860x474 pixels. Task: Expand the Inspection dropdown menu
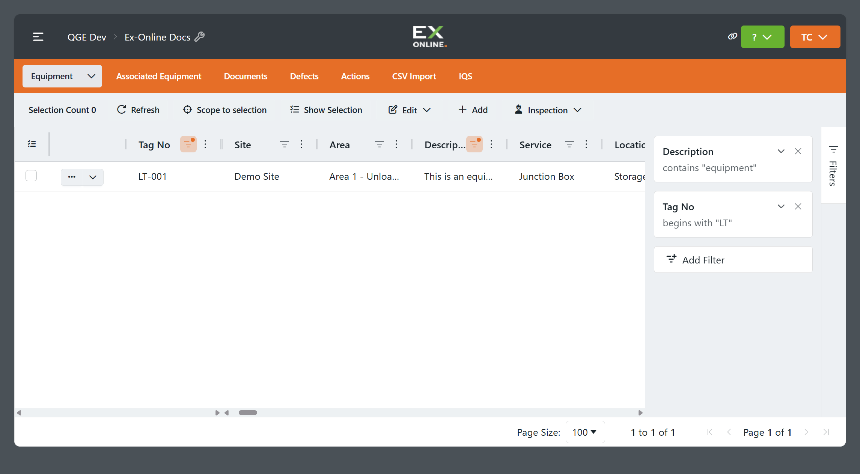coord(548,110)
